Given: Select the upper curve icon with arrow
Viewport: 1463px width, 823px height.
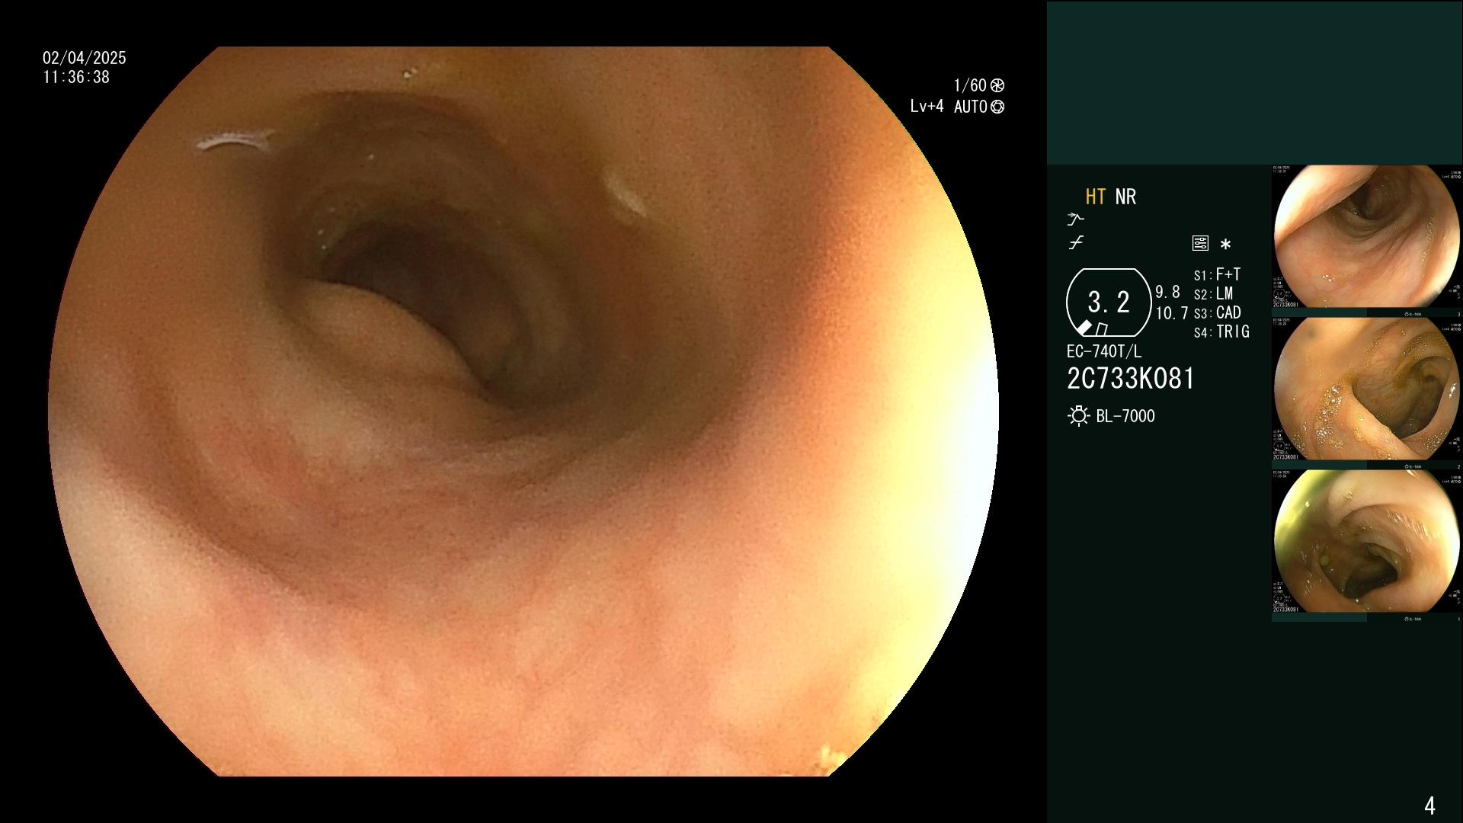Looking at the screenshot, I should (x=1076, y=219).
